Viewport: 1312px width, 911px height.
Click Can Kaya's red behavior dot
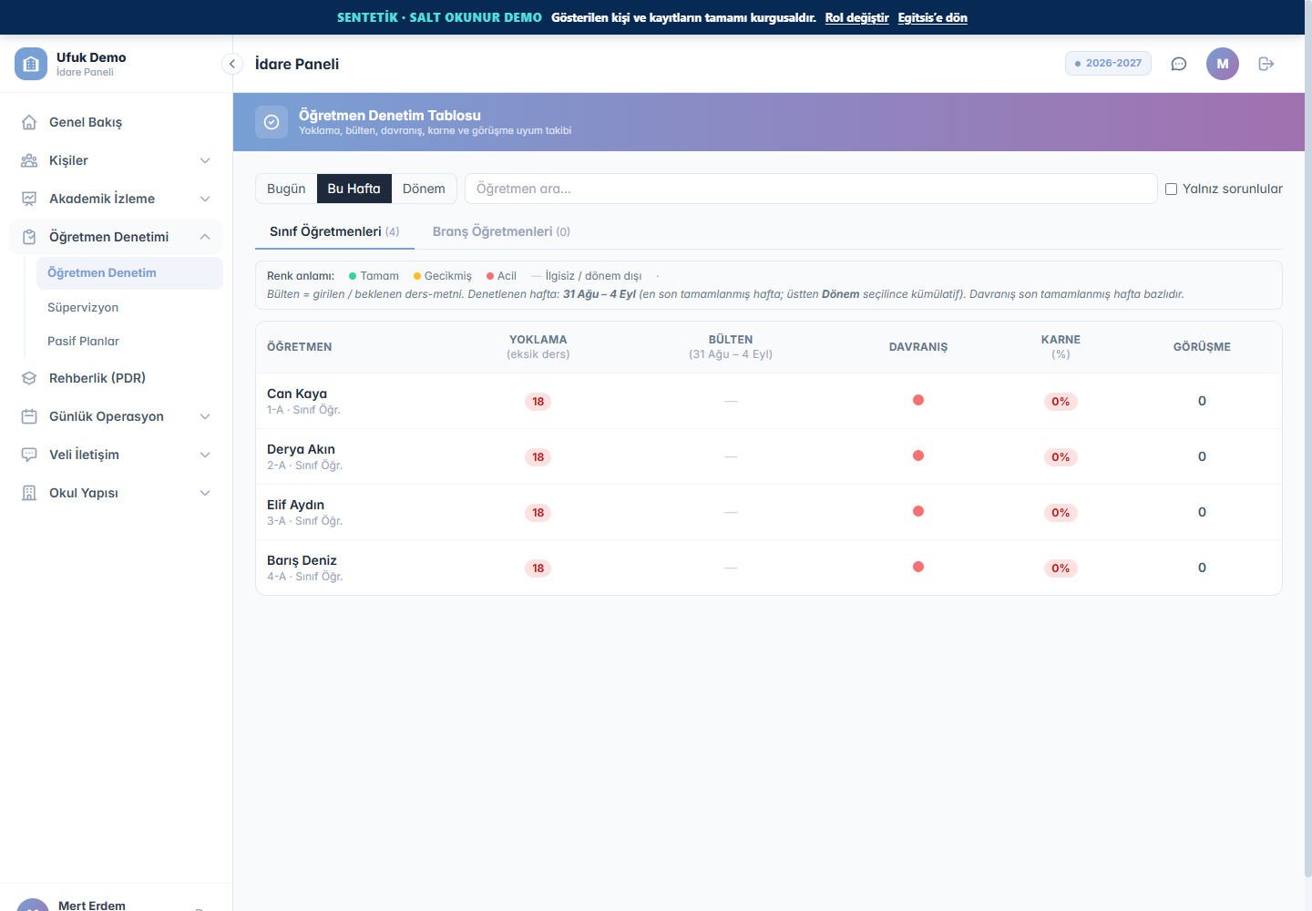[x=918, y=400]
